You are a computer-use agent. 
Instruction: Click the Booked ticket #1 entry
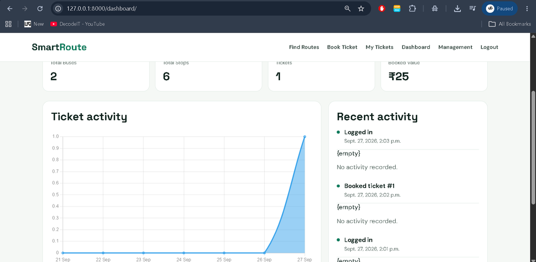[x=369, y=185]
